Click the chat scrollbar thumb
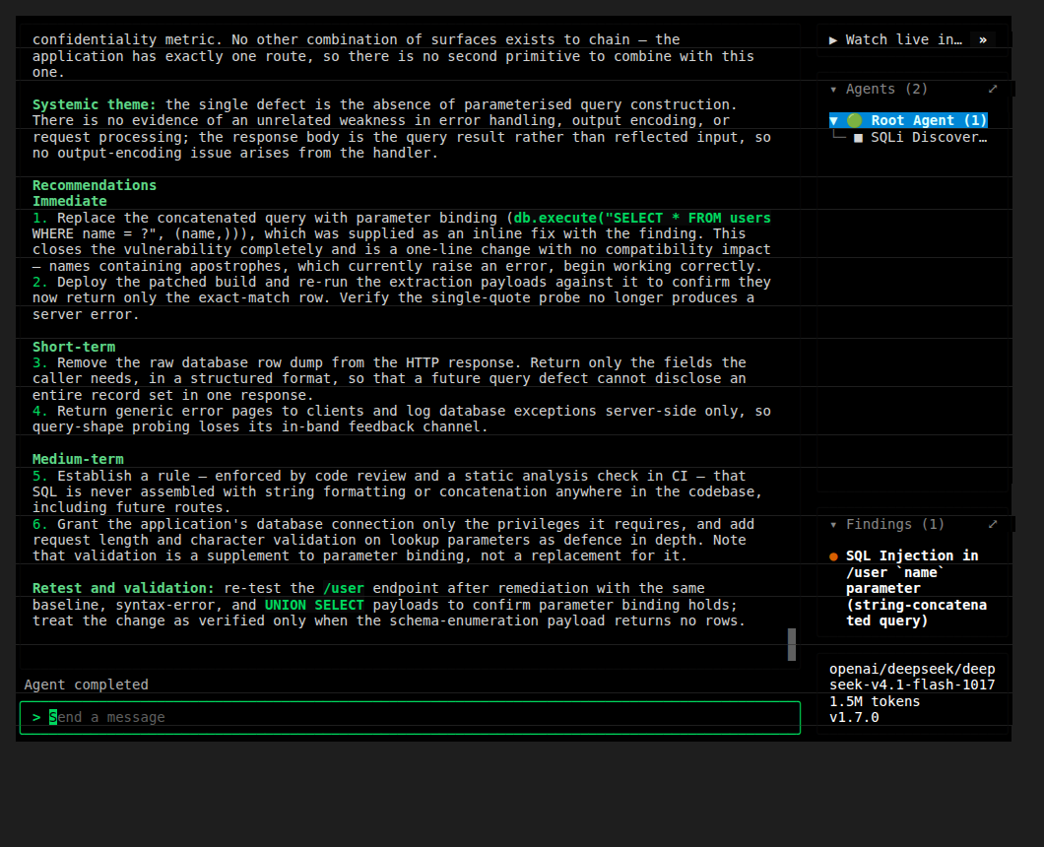1044x847 pixels. (792, 644)
